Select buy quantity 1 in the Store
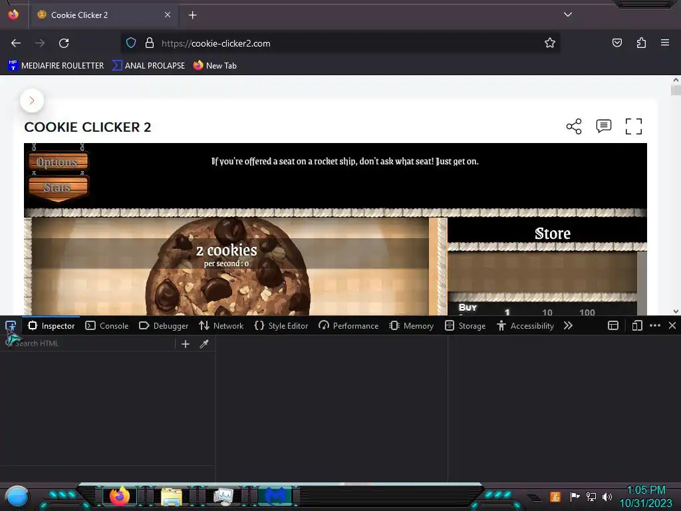The image size is (681, 511). tap(507, 312)
